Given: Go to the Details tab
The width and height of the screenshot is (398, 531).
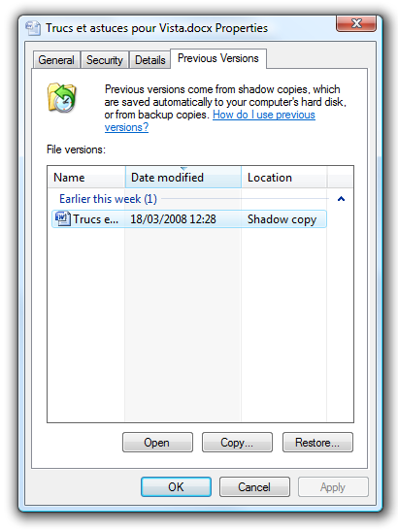Looking at the screenshot, I should tap(150, 60).
